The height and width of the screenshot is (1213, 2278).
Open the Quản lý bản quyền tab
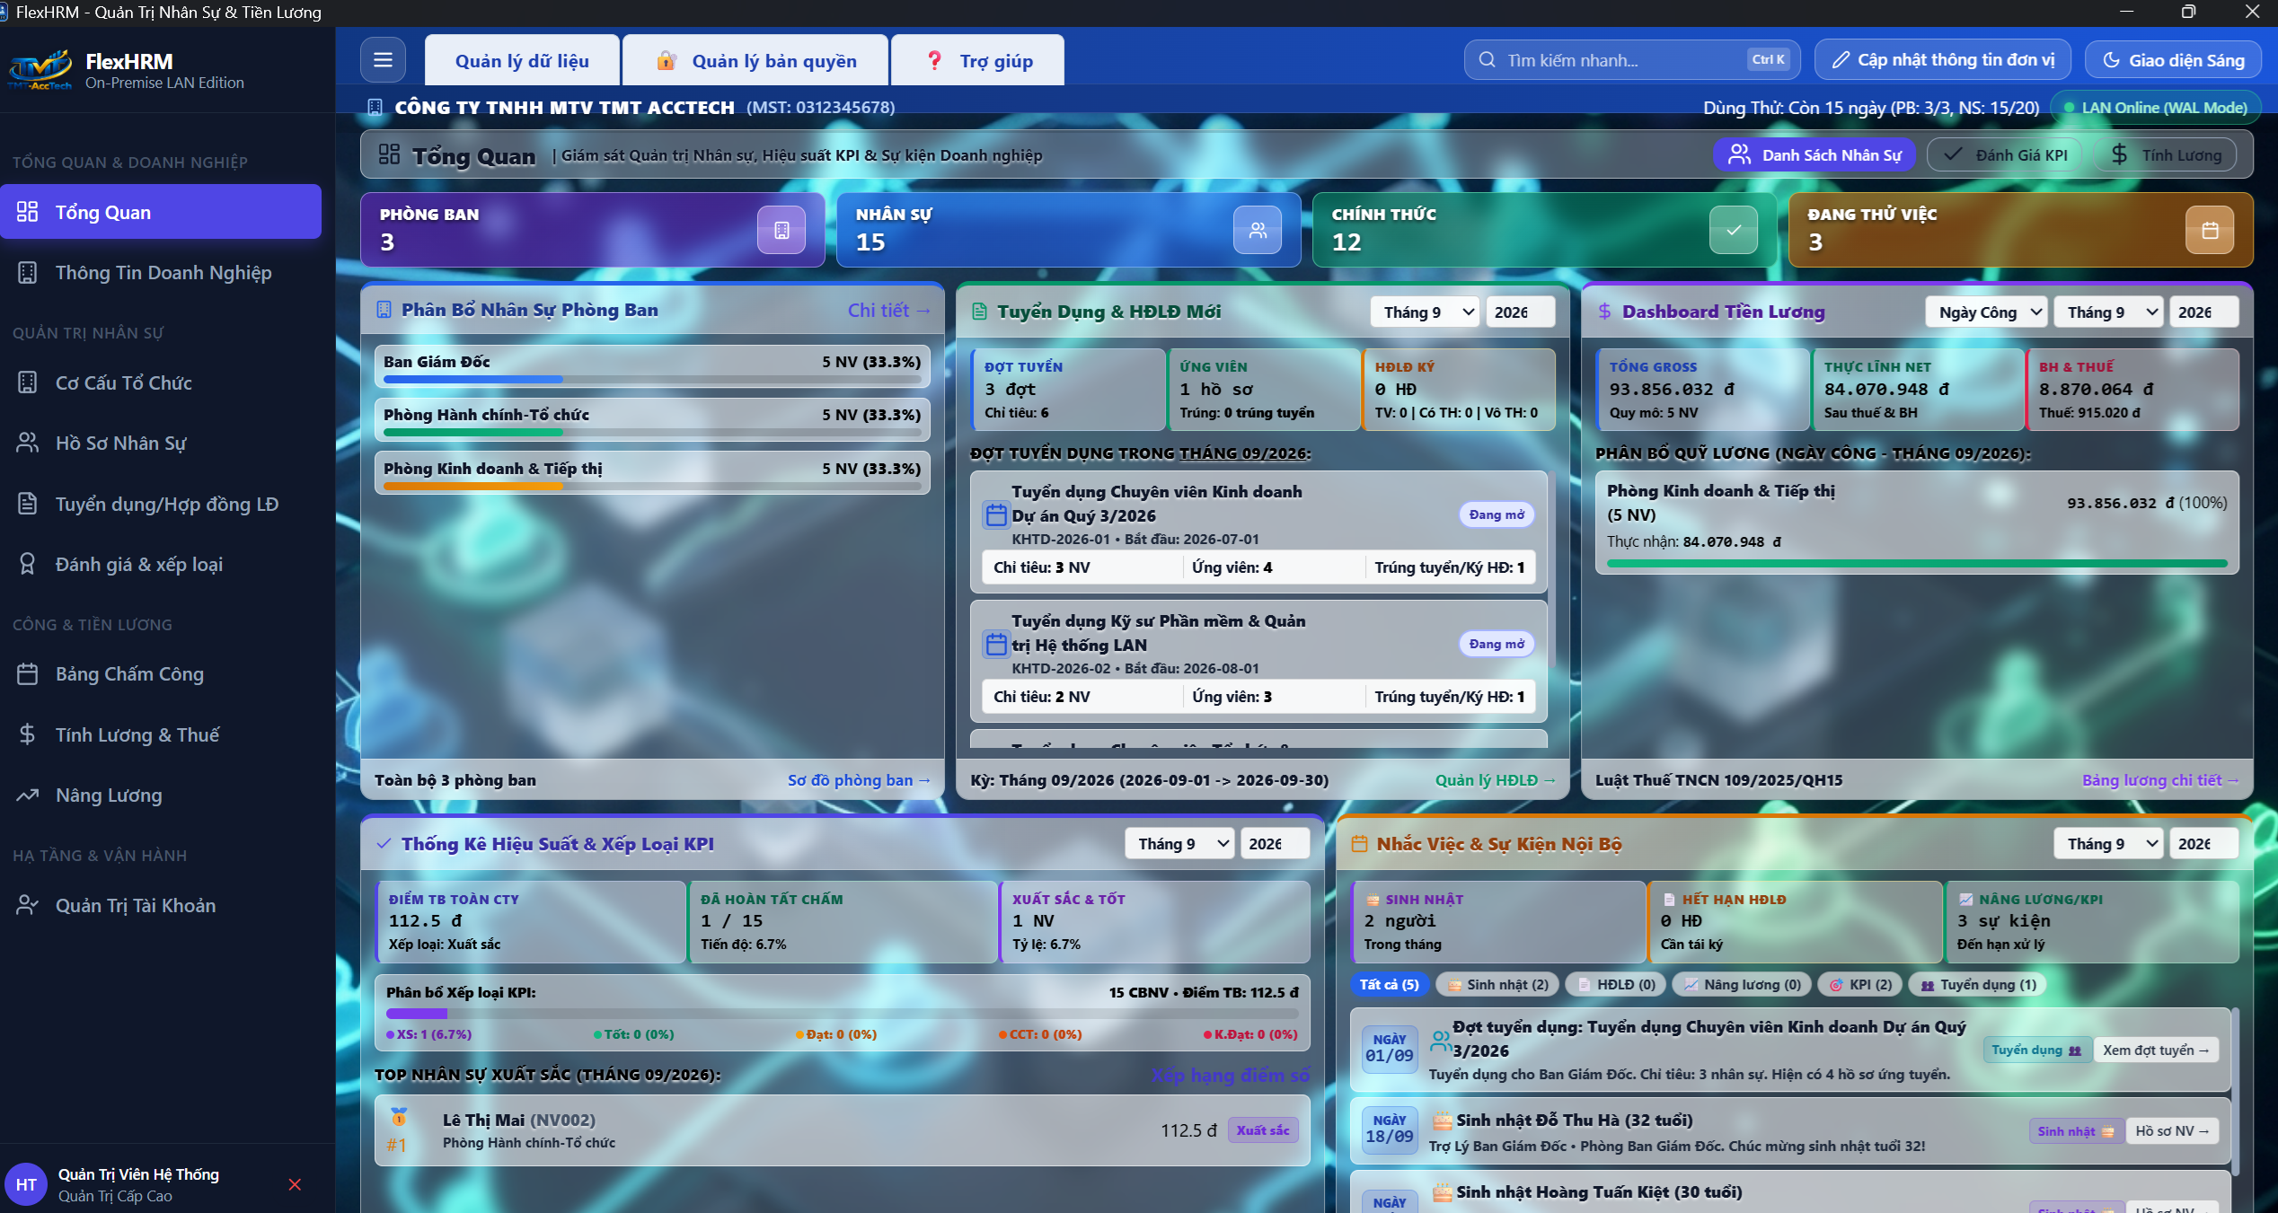tap(755, 60)
